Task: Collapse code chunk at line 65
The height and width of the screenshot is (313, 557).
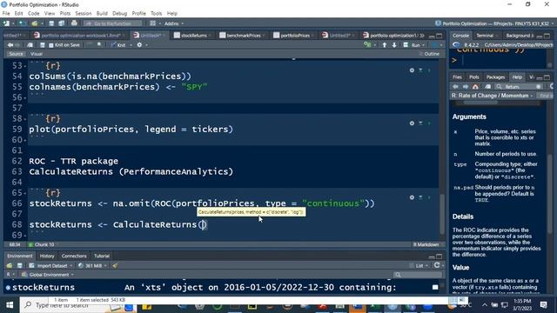Action: [x=25, y=193]
